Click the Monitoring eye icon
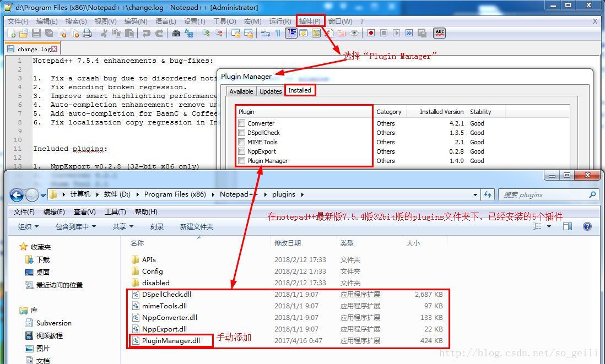Viewport: 605px width, 364px height. [x=354, y=33]
